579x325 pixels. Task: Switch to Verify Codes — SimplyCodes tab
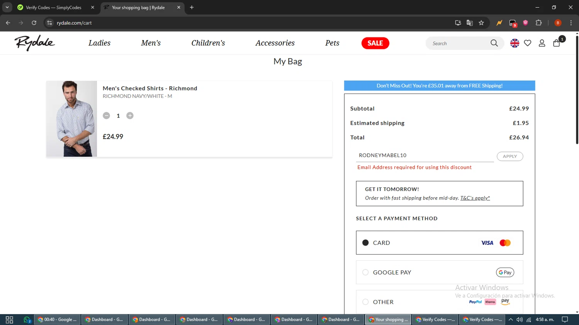[53, 7]
